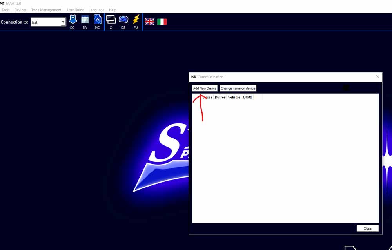This screenshot has width=392, height=250.
Task: Close the Communication dialog with the X
Action: (378, 77)
